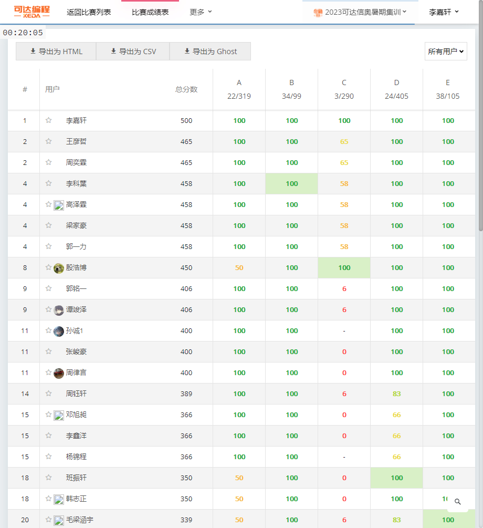Image resolution: width=483 pixels, height=528 pixels.
Task: Toggle star for user 李科葉
Action: click(48, 183)
